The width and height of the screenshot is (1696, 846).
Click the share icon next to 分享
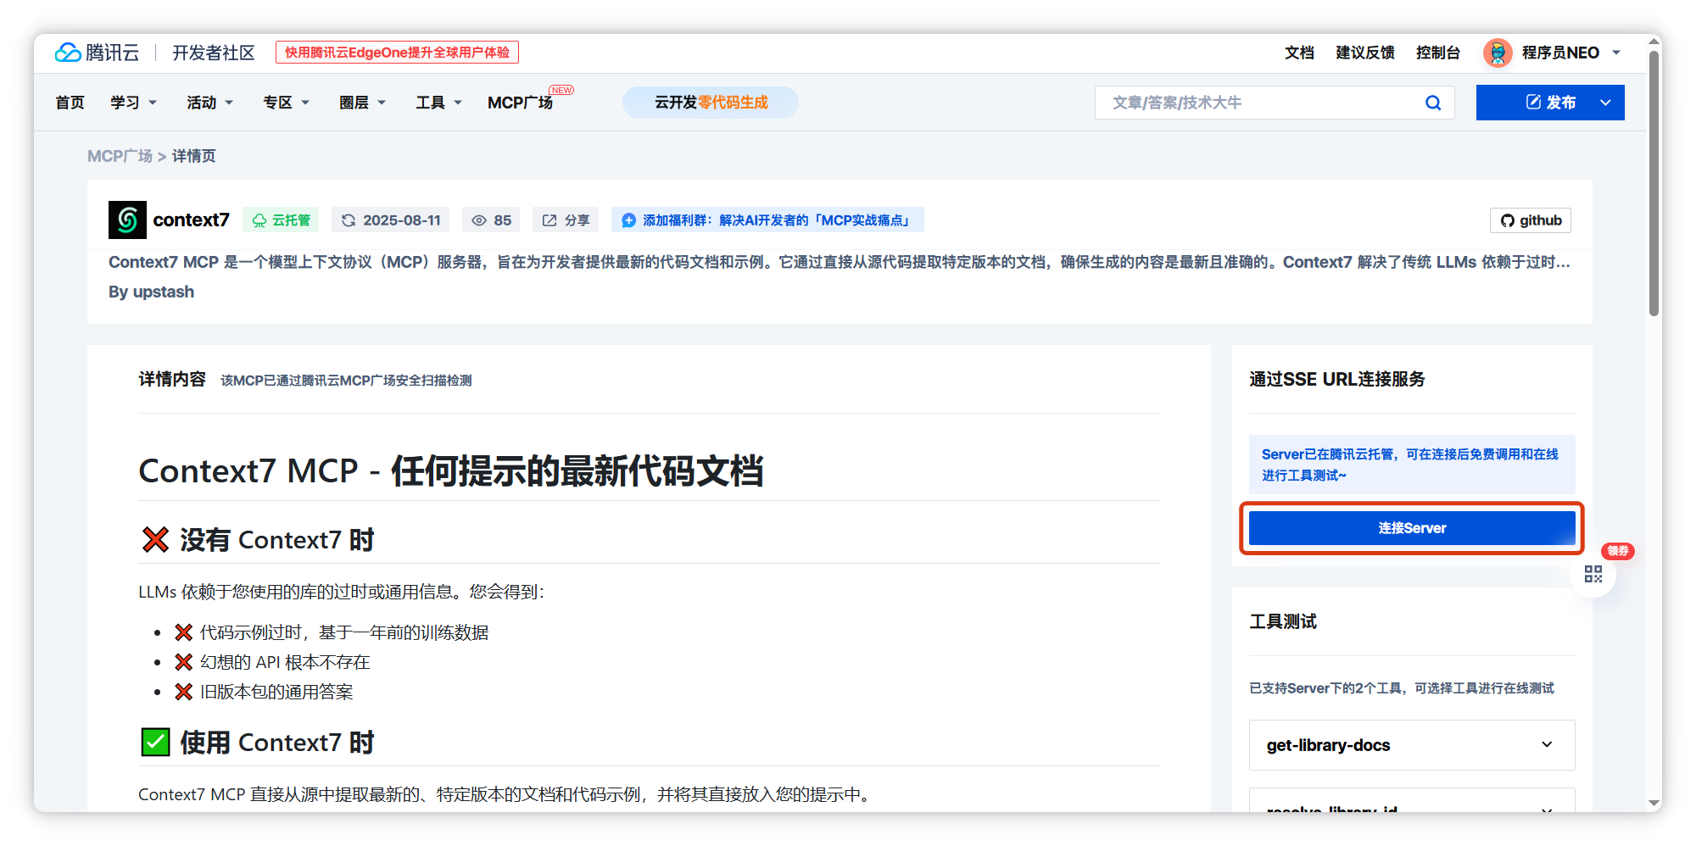pyautogui.click(x=550, y=220)
